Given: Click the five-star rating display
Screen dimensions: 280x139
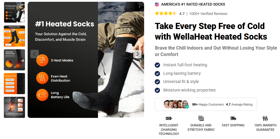Looking at the screenshot, I should pyautogui.click(x=166, y=13).
